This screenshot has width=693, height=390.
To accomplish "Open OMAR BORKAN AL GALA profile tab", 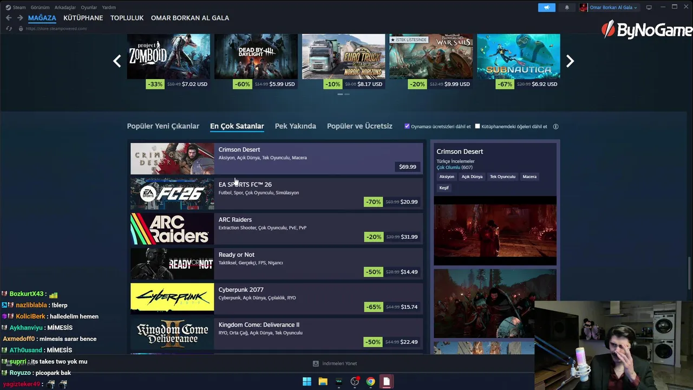I will pyautogui.click(x=190, y=18).
